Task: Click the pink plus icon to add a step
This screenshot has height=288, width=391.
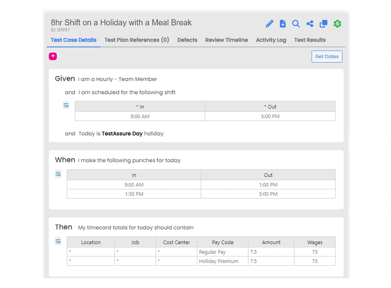Action: pos(53,56)
